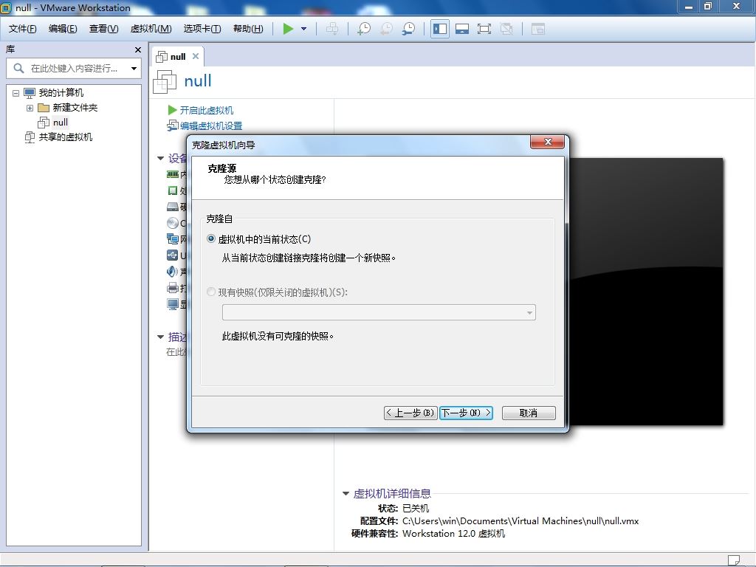
Task: Open the power options dropdown arrow
Action: [x=303, y=29]
